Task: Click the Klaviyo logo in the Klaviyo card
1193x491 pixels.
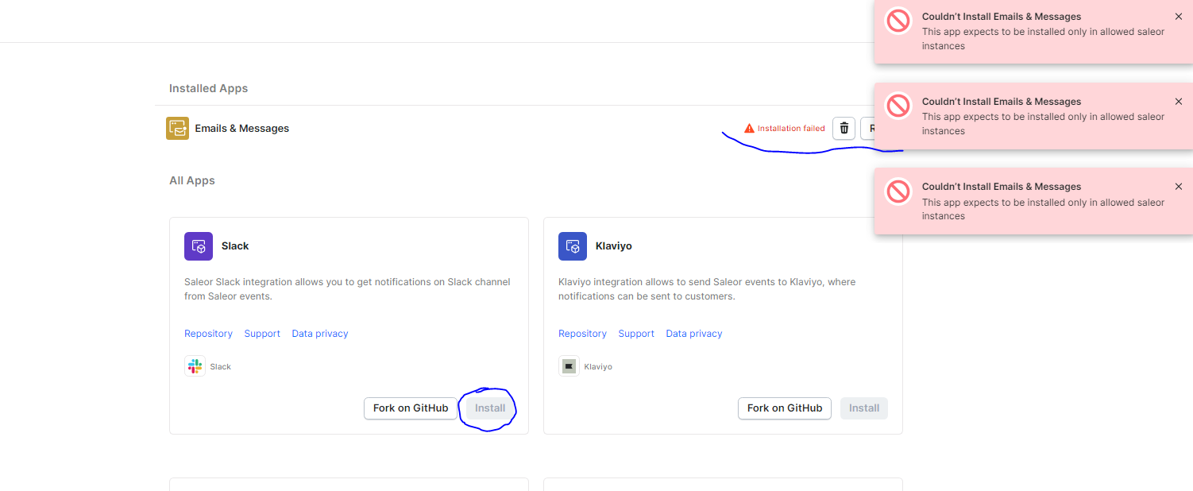Action: click(x=569, y=365)
